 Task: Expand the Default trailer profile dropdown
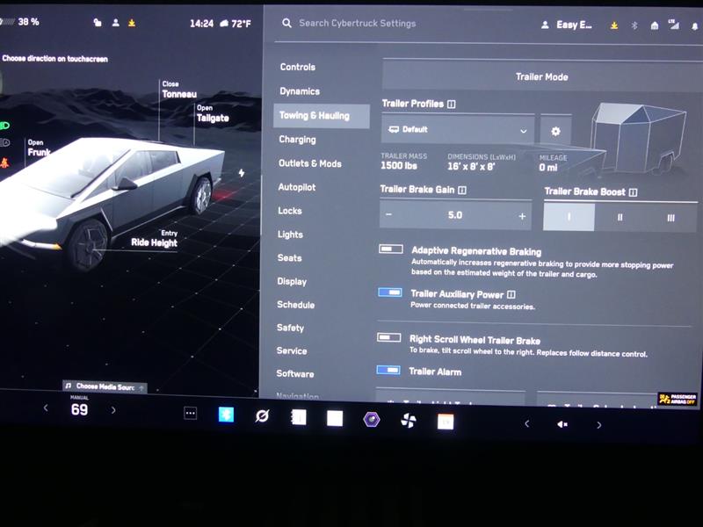coord(458,130)
